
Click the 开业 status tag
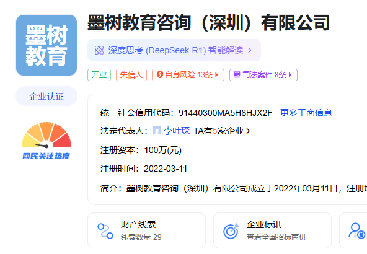pyautogui.click(x=99, y=75)
